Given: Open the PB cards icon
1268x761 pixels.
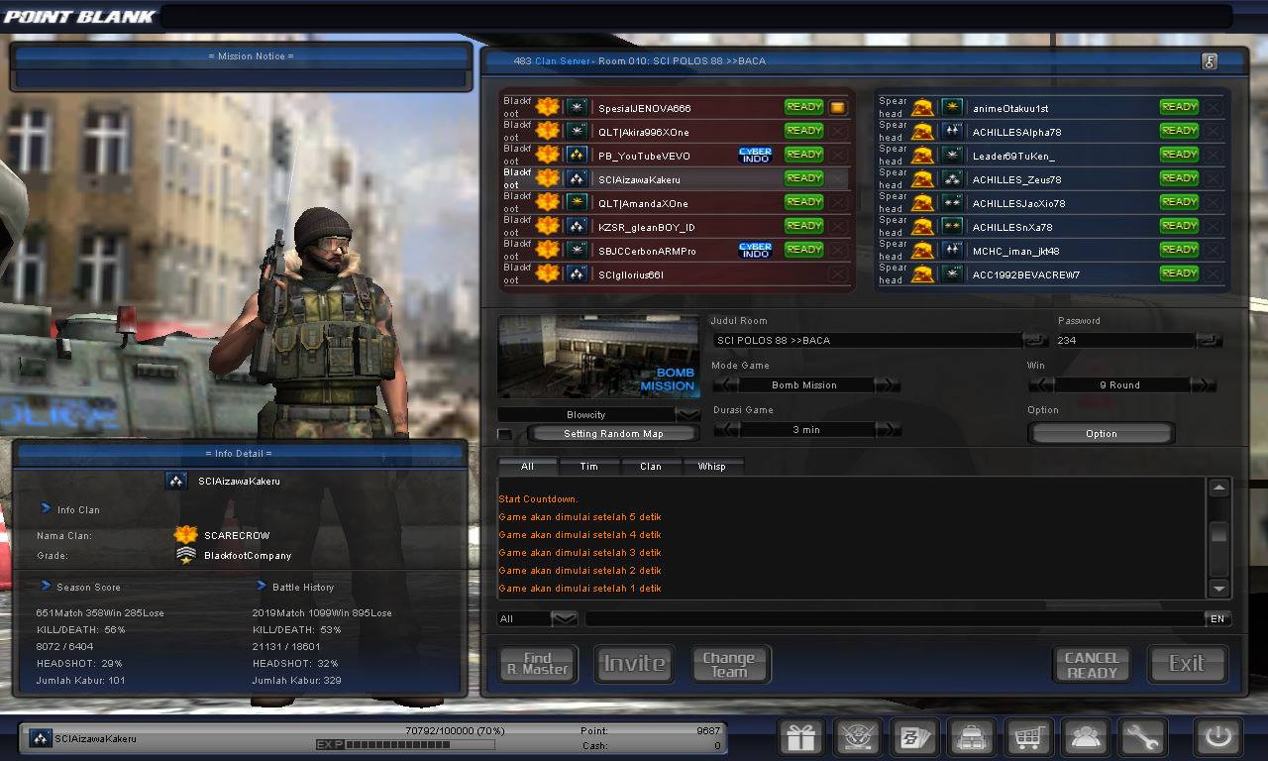Looking at the screenshot, I should 914,737.
